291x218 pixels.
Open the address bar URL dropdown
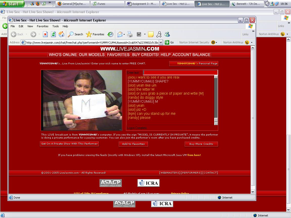(161, 42)
